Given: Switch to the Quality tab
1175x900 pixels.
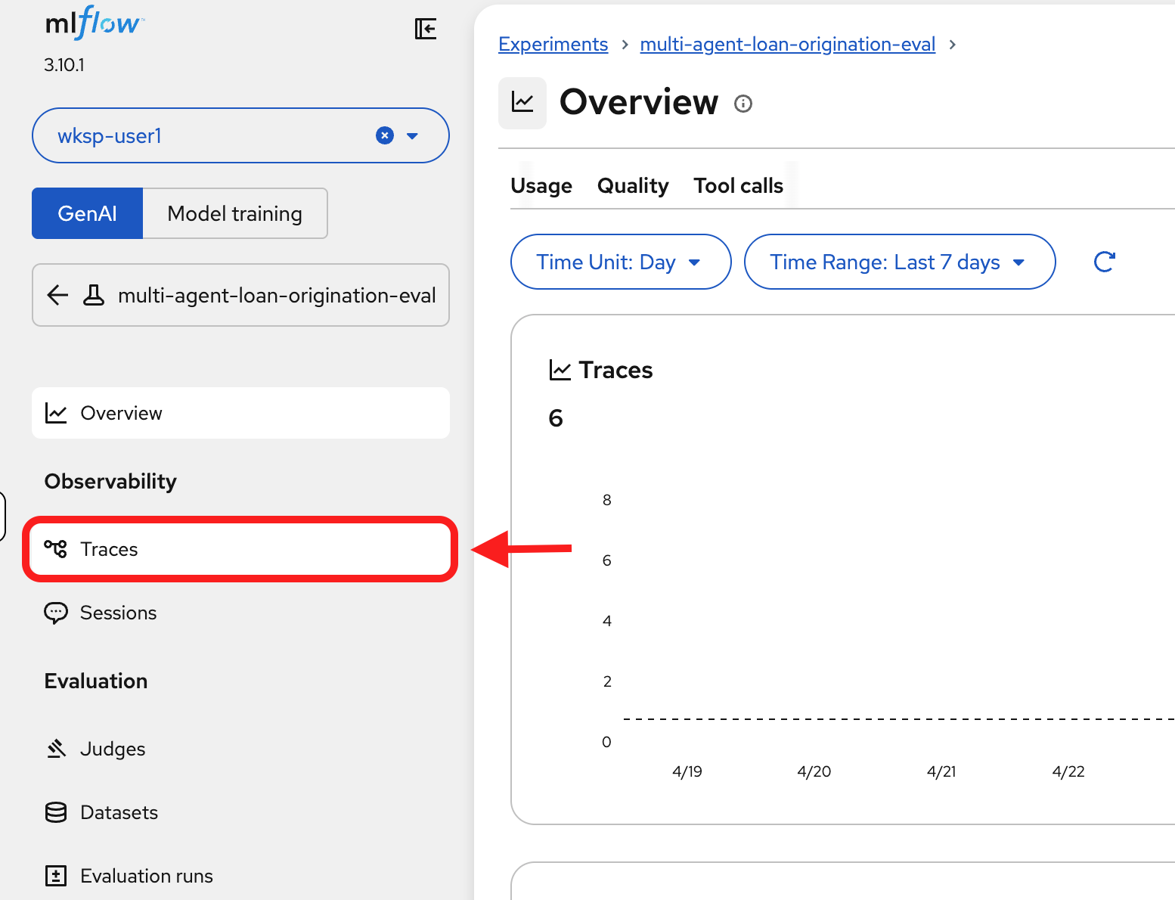Looking at the screenshot, I should 633,186.
